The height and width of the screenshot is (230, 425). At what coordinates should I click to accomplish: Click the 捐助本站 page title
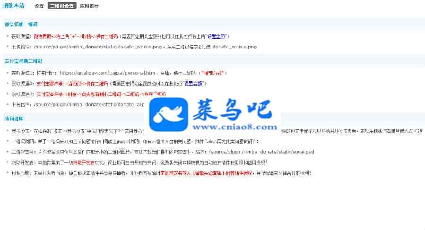point(14,5)
